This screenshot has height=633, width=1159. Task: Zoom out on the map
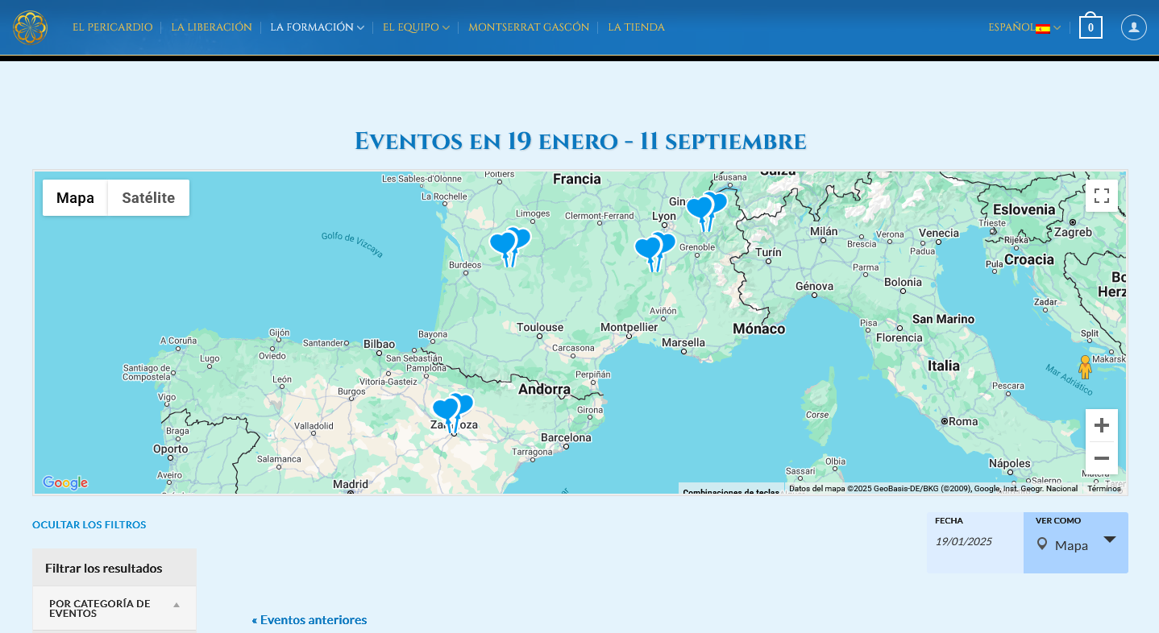coord(1101,458)
